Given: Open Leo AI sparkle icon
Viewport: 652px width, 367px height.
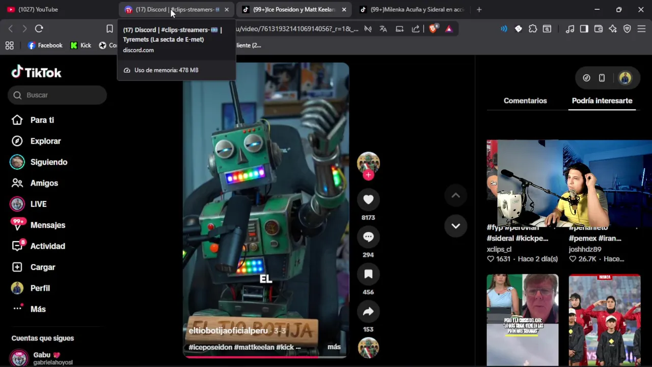Looking at the screenshot, I should point(613,29).
